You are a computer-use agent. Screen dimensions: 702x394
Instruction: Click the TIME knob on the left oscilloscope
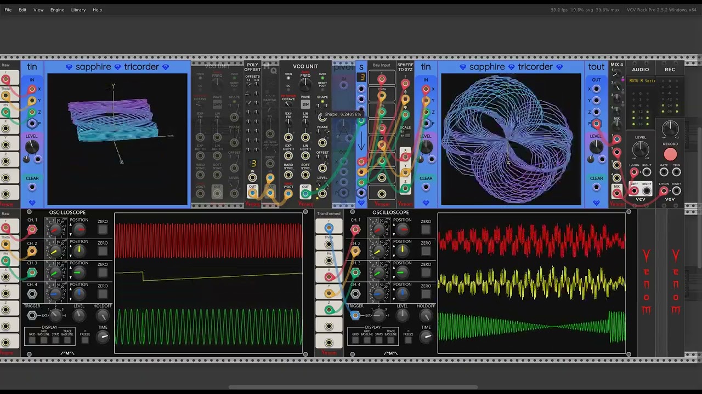pyautogui.click(x=103, y=337)
